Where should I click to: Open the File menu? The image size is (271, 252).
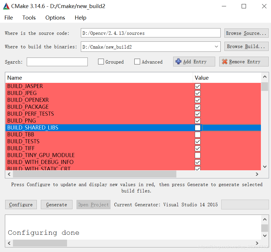coord(9,18)
